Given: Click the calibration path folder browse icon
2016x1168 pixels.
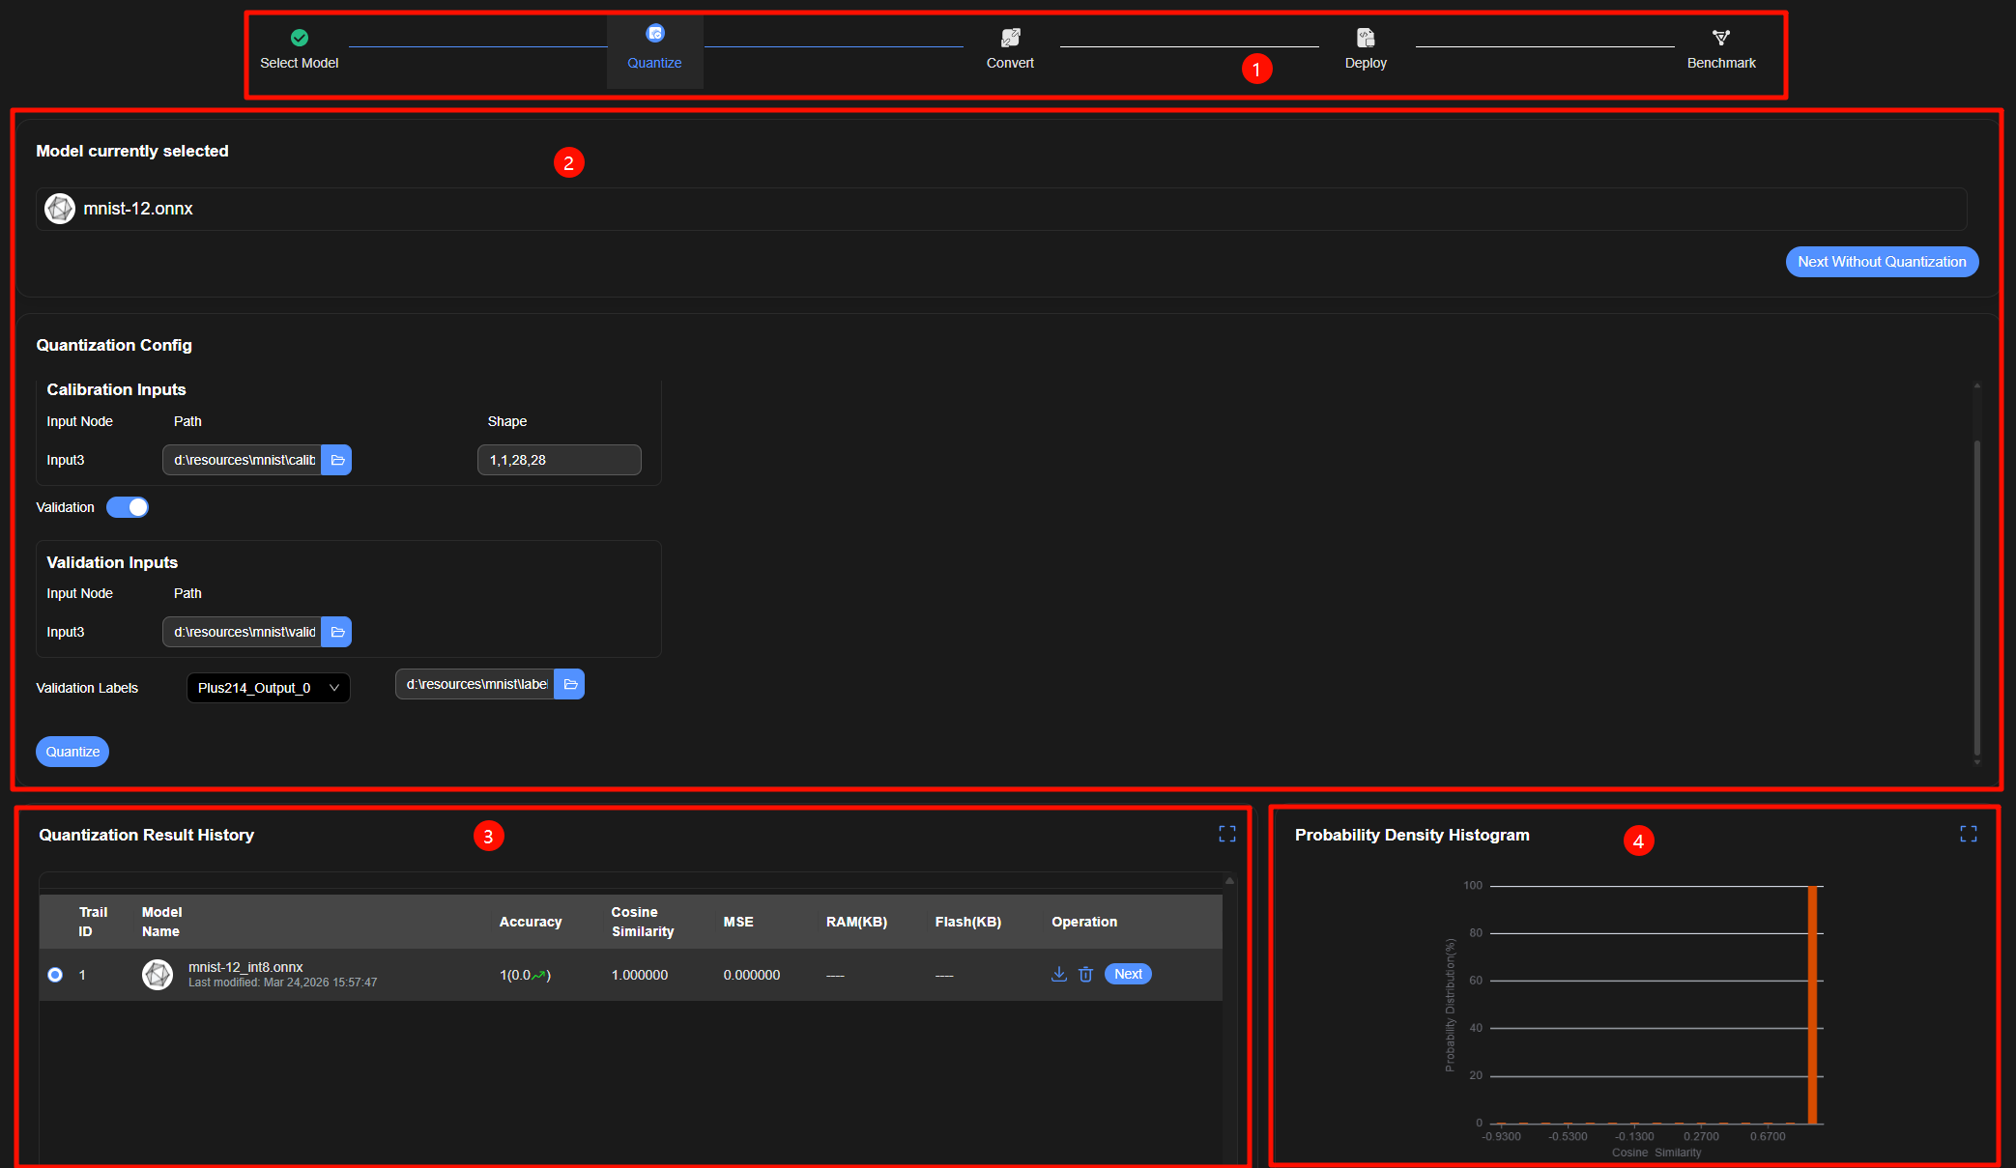Looking at the screenshot, I should pyautogui.click(x=337, y=460).
